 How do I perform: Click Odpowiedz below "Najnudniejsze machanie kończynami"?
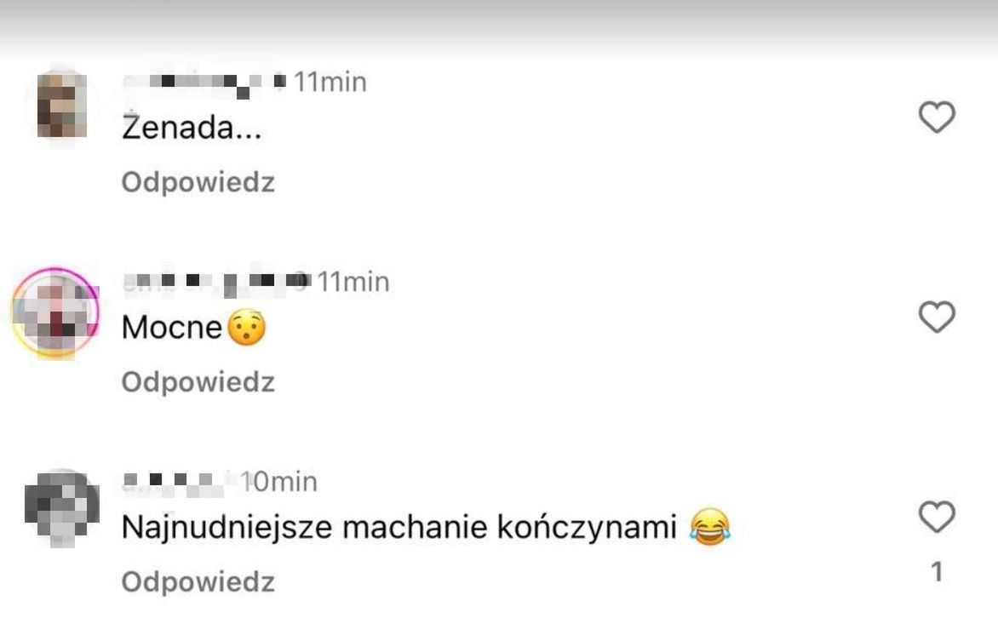198,581
